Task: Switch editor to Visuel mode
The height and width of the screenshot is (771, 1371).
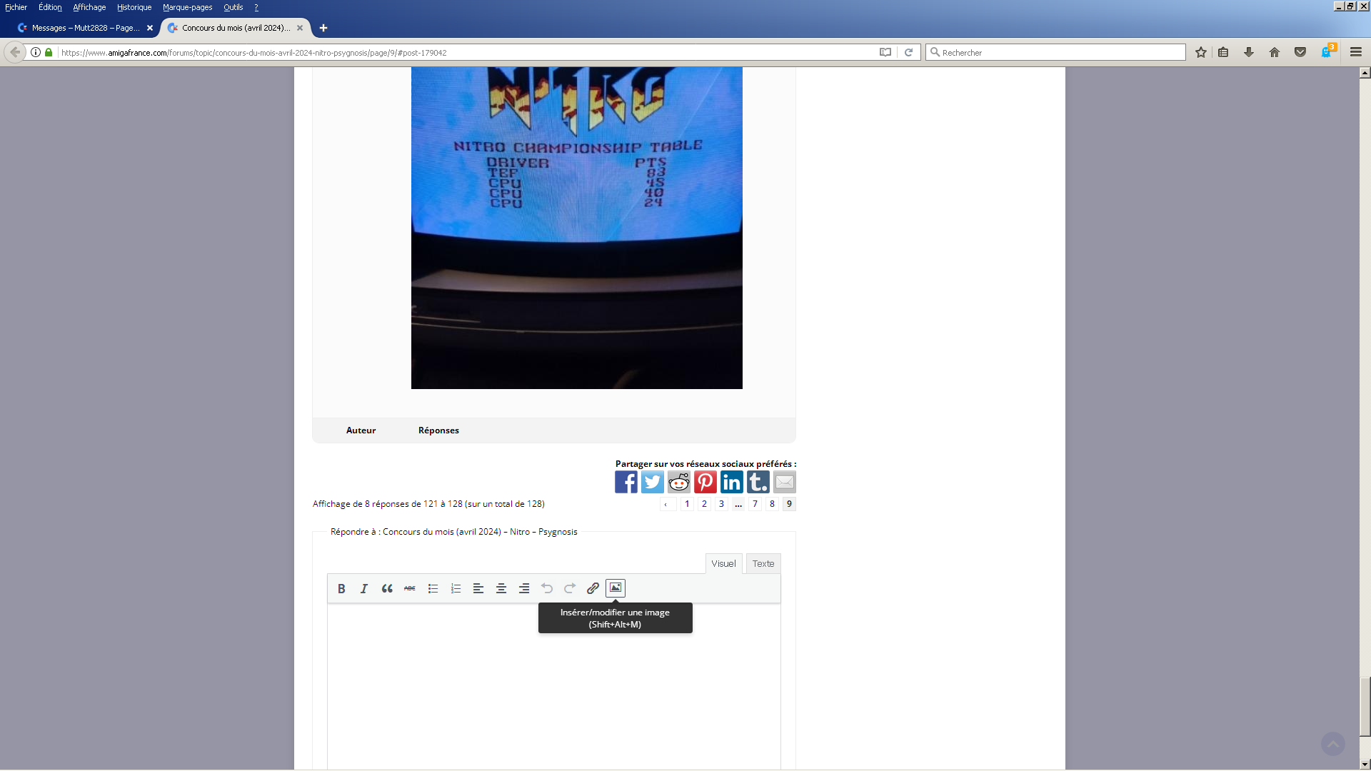Action: [x=723, y=563]
